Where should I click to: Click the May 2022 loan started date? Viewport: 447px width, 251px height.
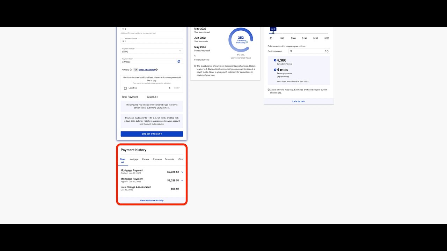200,29
